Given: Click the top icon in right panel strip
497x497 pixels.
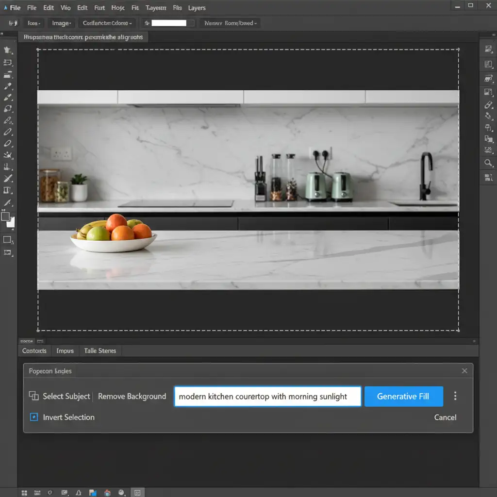Looking at the screenshot, I should pyautogui.click(x=488, y=49).
